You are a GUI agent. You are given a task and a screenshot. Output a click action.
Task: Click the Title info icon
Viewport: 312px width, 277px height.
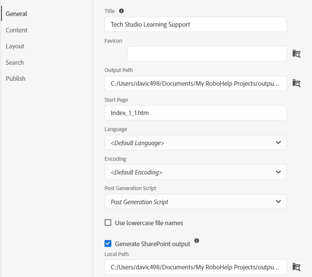[x=121, y=11]
